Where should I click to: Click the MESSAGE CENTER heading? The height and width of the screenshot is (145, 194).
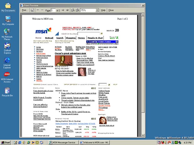(x=108, y=47)
